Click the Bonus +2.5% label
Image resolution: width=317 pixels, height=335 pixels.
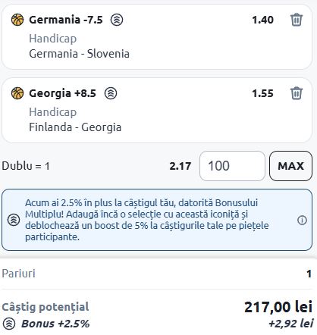(x=55, y=324)
